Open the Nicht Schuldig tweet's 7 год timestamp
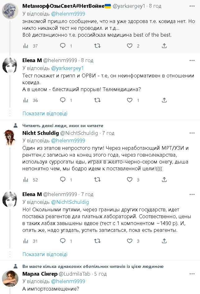The width and height of the screenshot is (200, 294). [108, 133]
